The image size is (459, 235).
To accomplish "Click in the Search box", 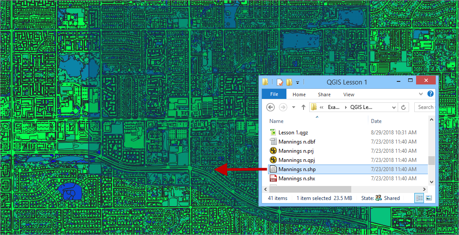I will [424, 107].
